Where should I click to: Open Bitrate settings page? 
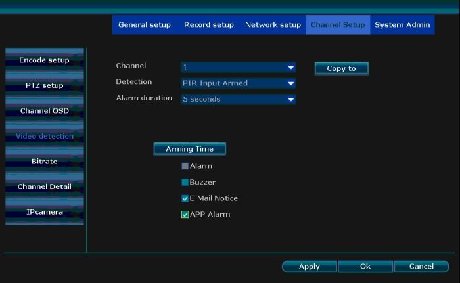(44, 162)
